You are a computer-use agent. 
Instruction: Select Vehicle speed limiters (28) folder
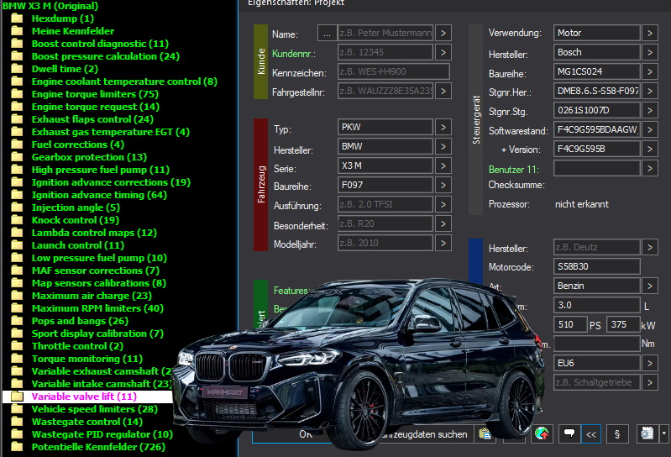click(x=95, y=409)
